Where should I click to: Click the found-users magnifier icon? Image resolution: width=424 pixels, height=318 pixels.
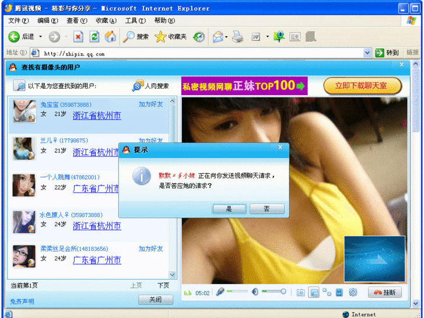point(19,85)
